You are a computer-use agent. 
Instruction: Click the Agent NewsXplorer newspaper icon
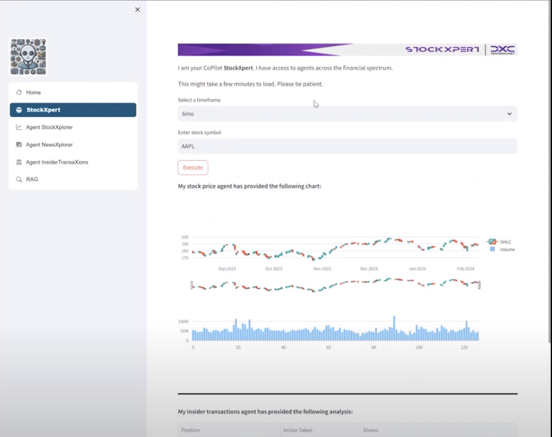[x=19, y=144]
